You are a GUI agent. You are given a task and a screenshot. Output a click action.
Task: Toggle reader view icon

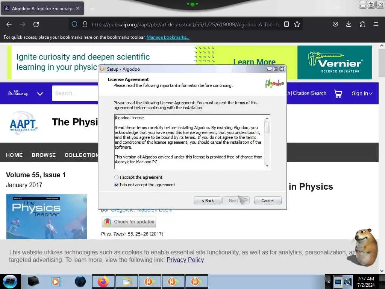(286, 24)
